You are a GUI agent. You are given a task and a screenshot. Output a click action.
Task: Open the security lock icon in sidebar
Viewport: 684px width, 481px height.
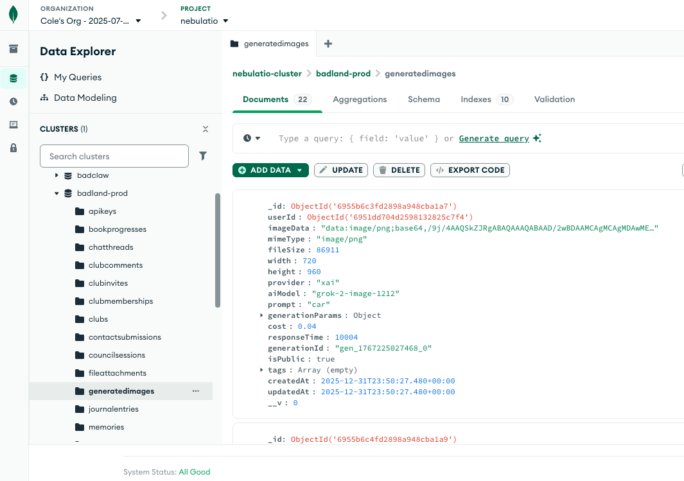13,147
